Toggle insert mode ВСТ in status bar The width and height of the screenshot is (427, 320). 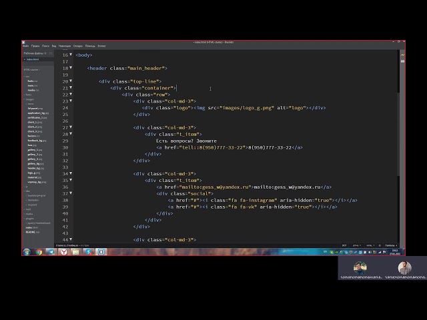[x=344, y=245]
